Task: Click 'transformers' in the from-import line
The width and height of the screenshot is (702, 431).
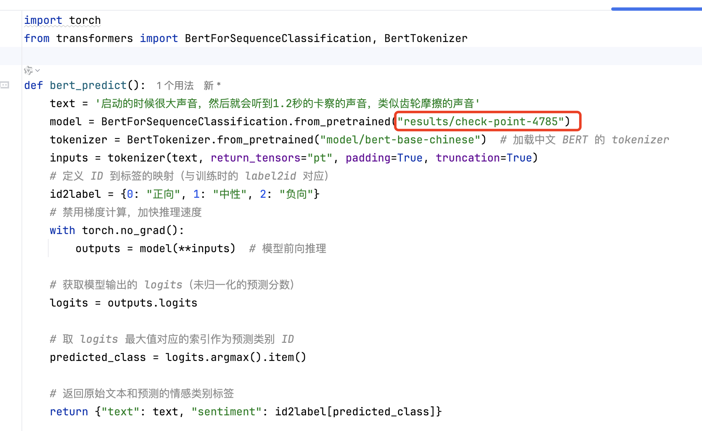Action: coord(94,38)
